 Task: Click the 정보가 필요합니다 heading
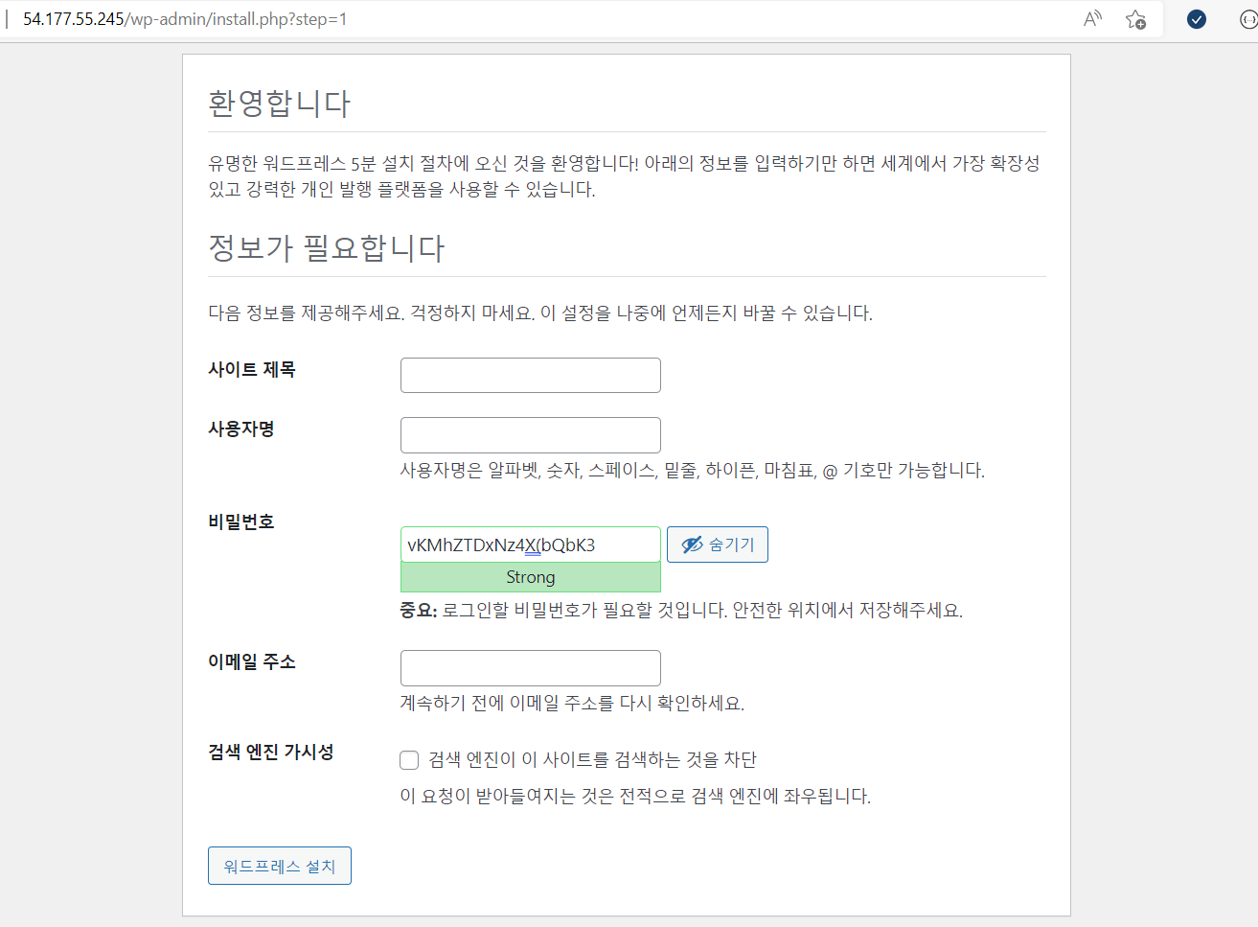pos(327,247)
